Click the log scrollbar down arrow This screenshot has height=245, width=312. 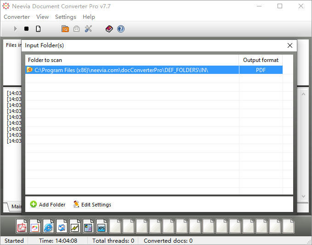pyautogui.click(x=303, y=196)
